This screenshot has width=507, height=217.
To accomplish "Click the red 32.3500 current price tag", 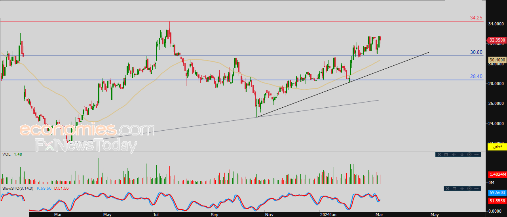I will tap(496, 40).
